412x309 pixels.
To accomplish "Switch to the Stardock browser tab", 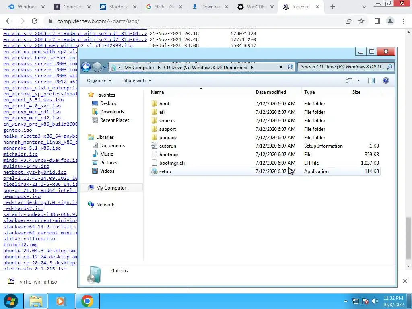I will [118, 7].
